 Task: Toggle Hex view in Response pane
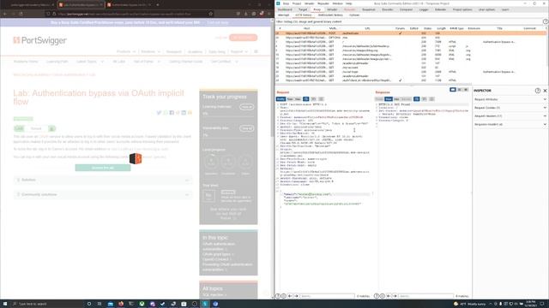pyautogui.click(x=396, y=99)
